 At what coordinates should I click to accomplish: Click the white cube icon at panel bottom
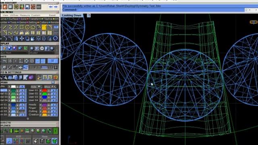coord(36,141)
